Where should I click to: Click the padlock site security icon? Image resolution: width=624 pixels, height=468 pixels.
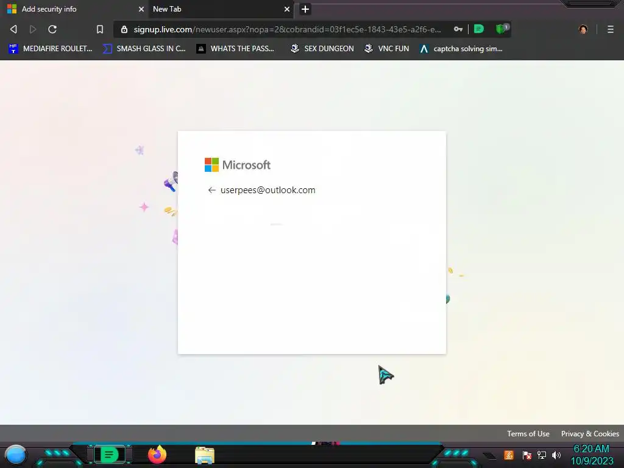124,29
